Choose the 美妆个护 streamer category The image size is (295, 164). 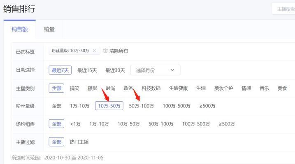[x=223, y=88]
